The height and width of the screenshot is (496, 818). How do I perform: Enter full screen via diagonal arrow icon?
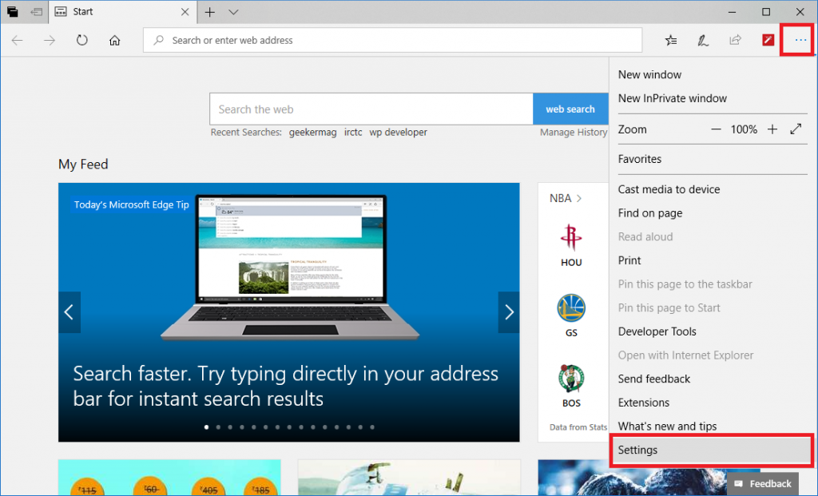pos(796,129)
